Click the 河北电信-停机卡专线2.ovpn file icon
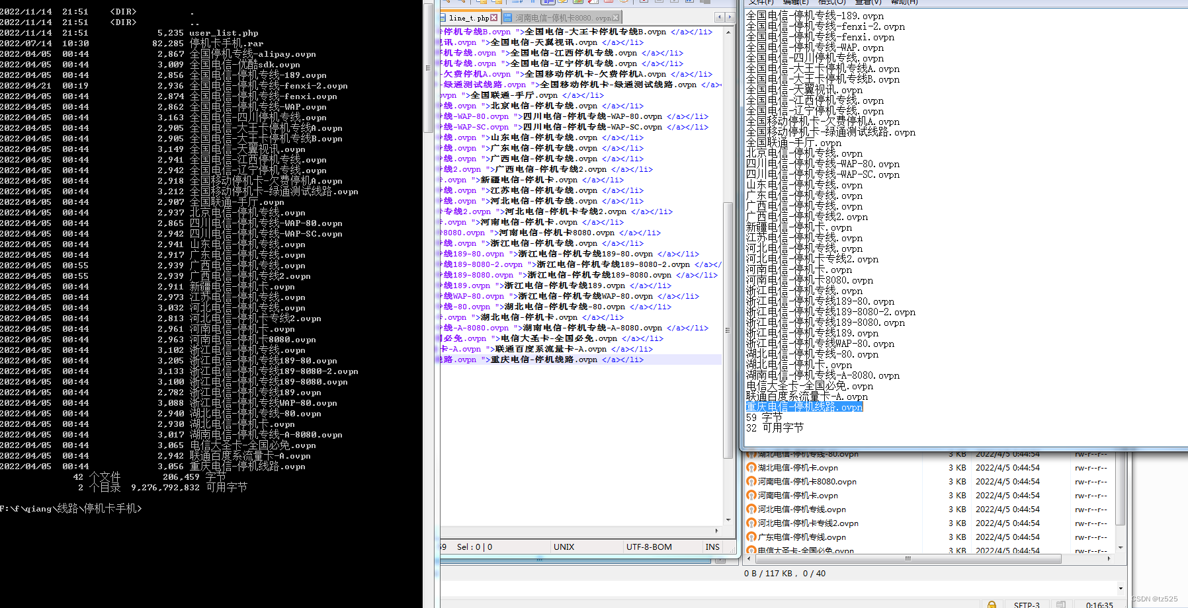Viewport: 1188px width, 608px height. [x=751, y=523]
